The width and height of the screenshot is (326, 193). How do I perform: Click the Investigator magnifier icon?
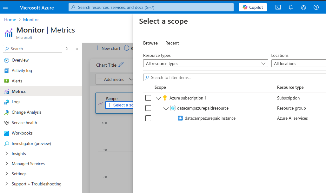[7, 143]
